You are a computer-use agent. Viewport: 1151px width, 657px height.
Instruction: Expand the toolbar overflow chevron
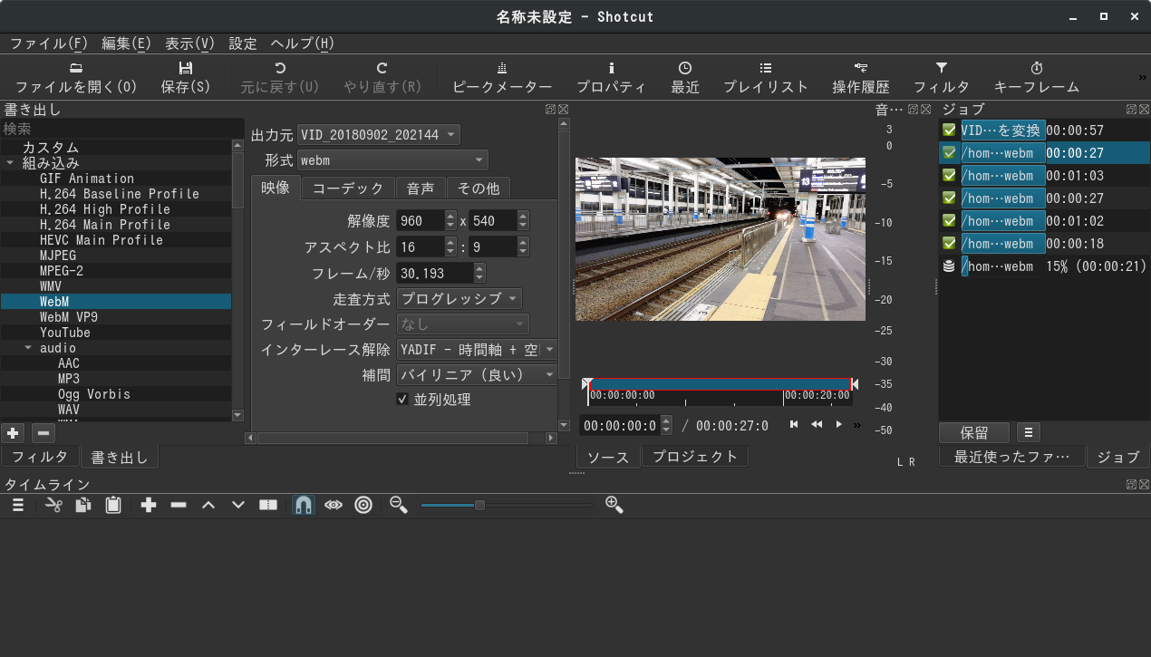coord(1142,78)
